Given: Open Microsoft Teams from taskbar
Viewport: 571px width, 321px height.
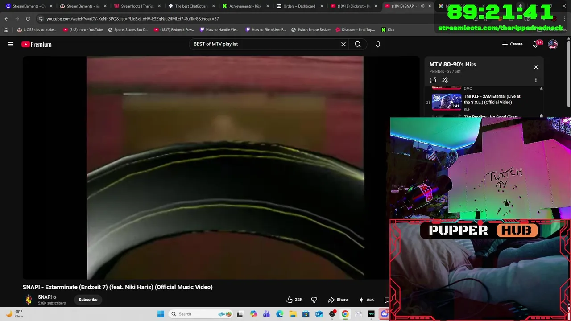Looking at the screenshot, I should click(x=266, y=314).
